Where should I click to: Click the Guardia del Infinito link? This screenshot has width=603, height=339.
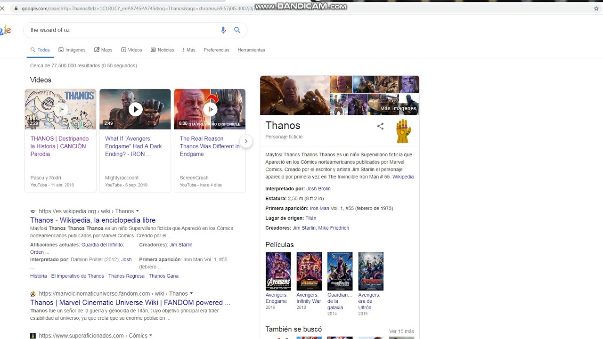(102, 245)
